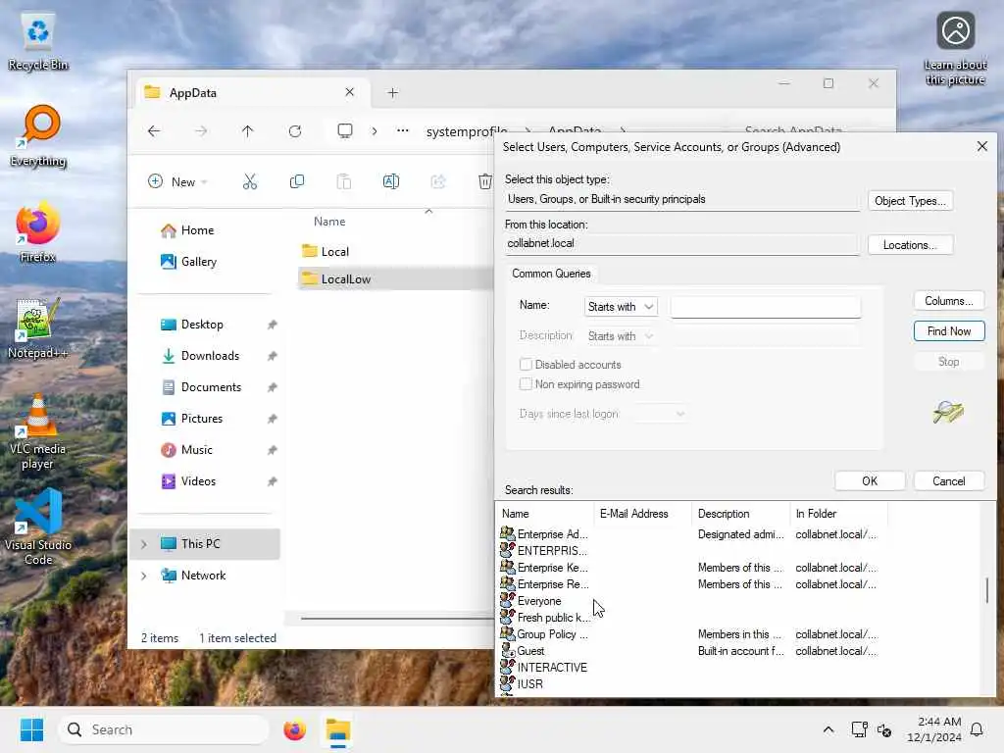This screenshot has width=1004, height=753.
Task: Click the Cut scissors icon
Action: tap(250, 181)
